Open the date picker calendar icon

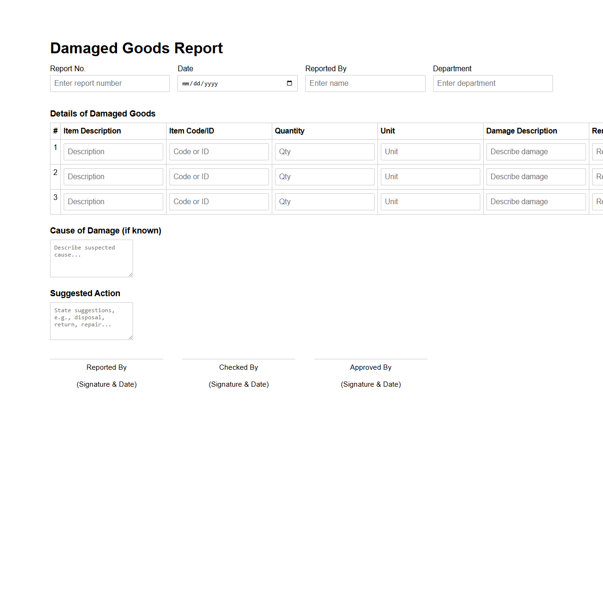pos(289,83)
